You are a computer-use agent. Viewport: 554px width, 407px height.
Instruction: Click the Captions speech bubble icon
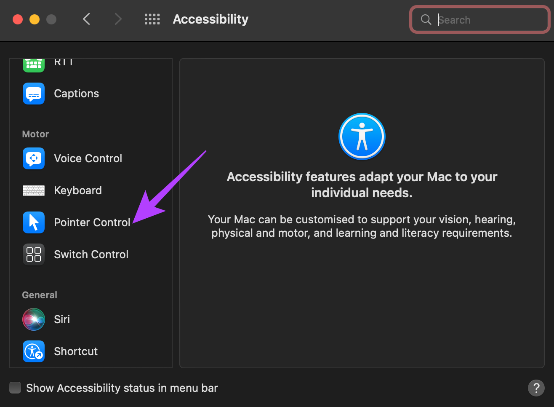point(34,94)
